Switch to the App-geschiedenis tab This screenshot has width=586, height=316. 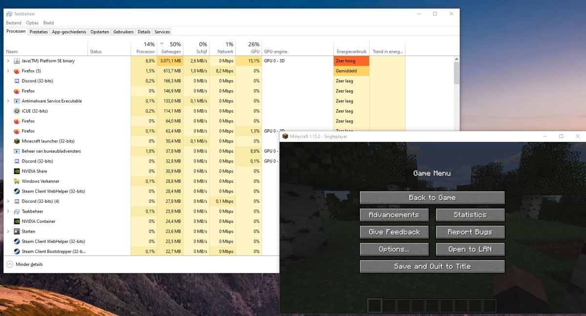tap(69, 32)
